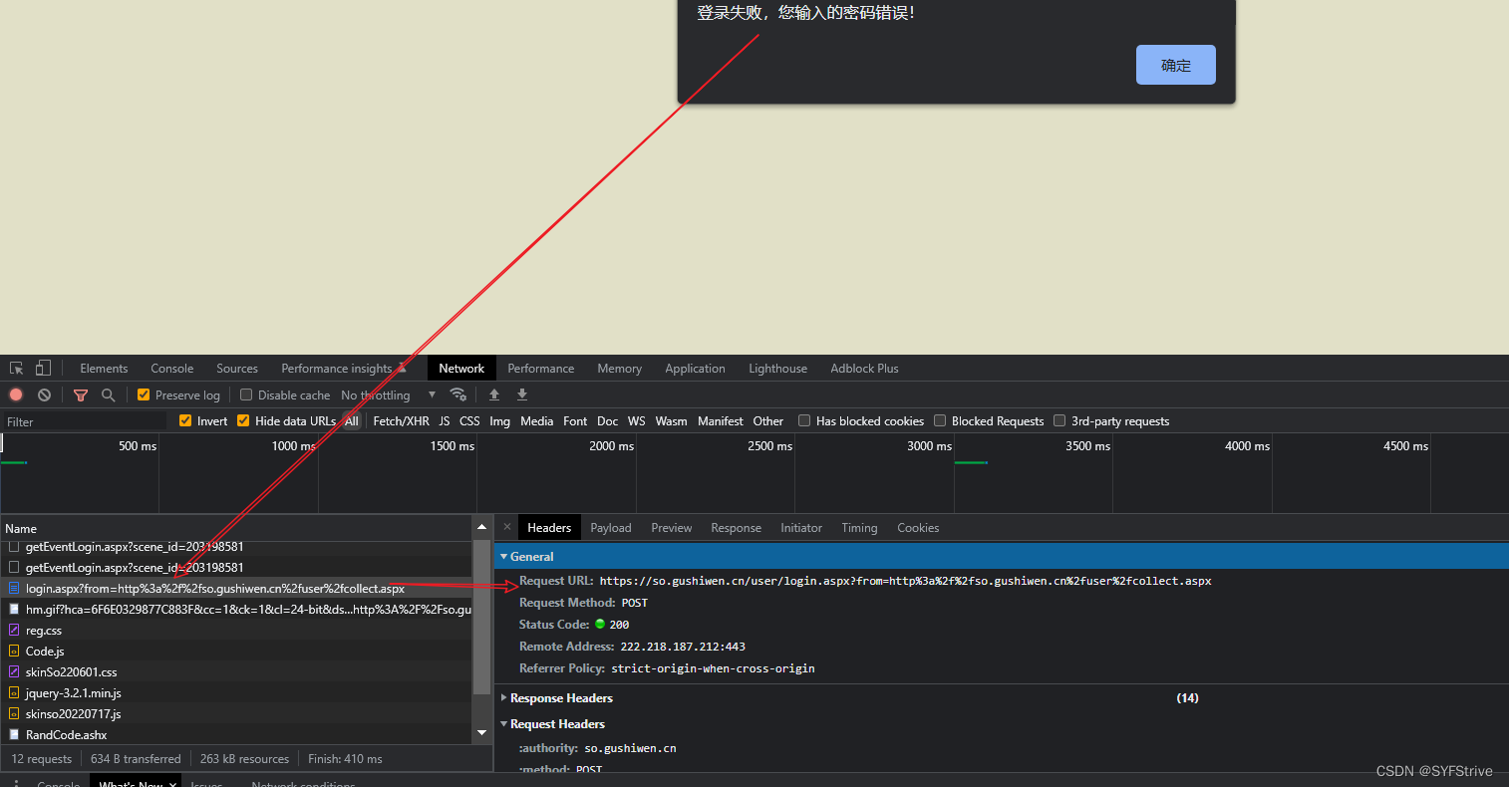1509x787 pixels.
Task: Filter requests by JS type
Action: coord(445,420)
